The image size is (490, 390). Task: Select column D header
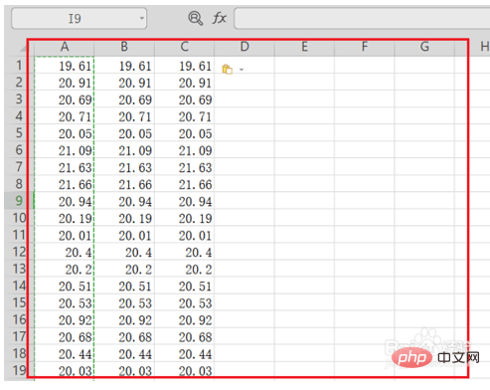tap(245, 47)
